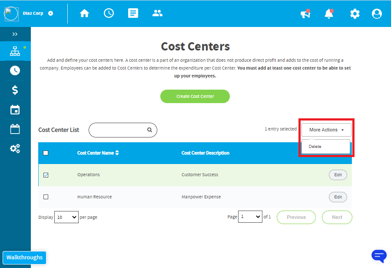This screenshot has height=268, width=391.
Task: Expand the Diaz Corp company dropdown arrow
Action: pyautogui.click(x=51, y=13)
